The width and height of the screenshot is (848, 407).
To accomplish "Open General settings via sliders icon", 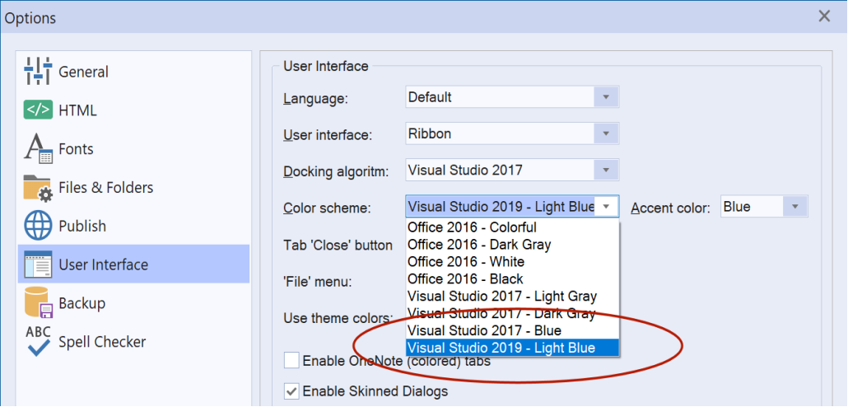I will click(x=38, y=72).
